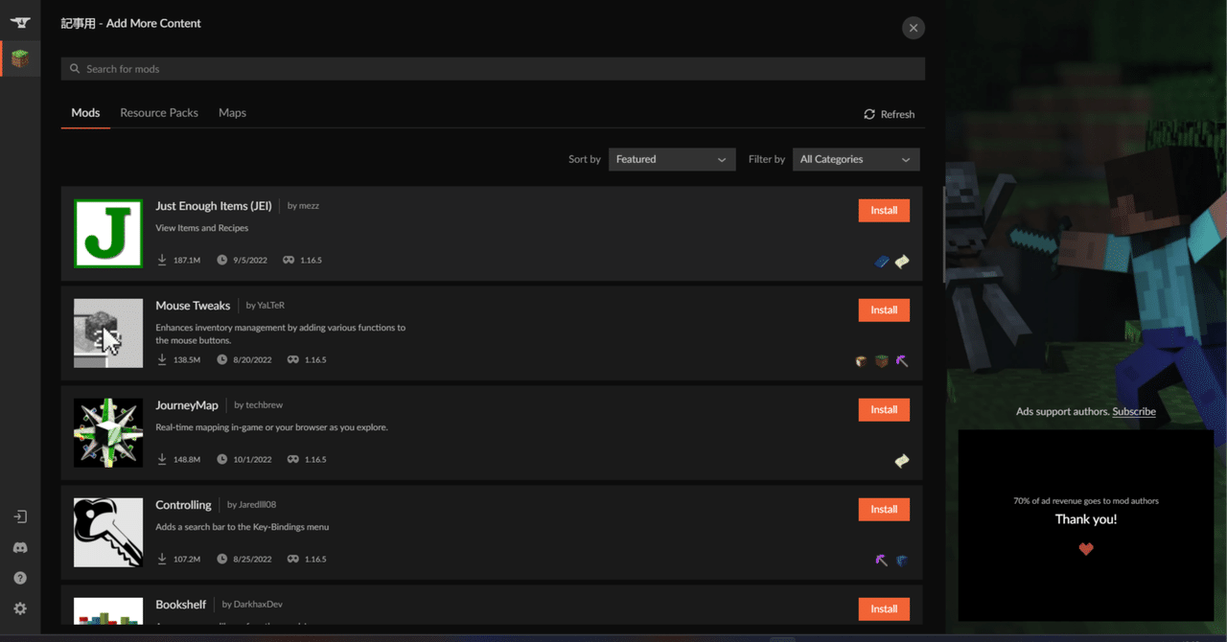Open the CurseForge home anvil icon
1227x642 pixels.
[x=19, y=21]
